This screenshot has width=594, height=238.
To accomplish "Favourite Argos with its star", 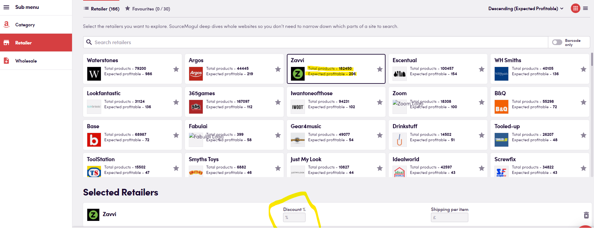I will click(x=278, y=69).
